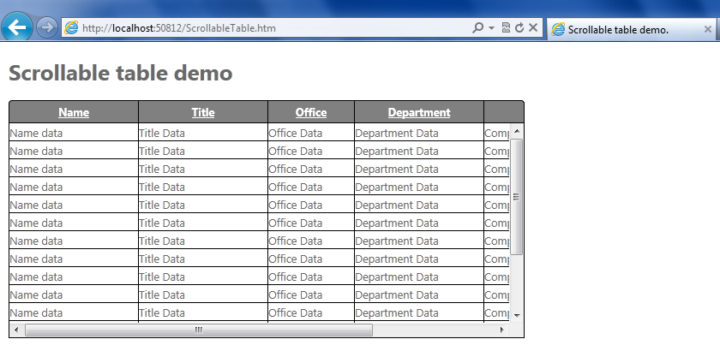
Task: Sort the table by Title column
Action: click(x=203, y=112)
